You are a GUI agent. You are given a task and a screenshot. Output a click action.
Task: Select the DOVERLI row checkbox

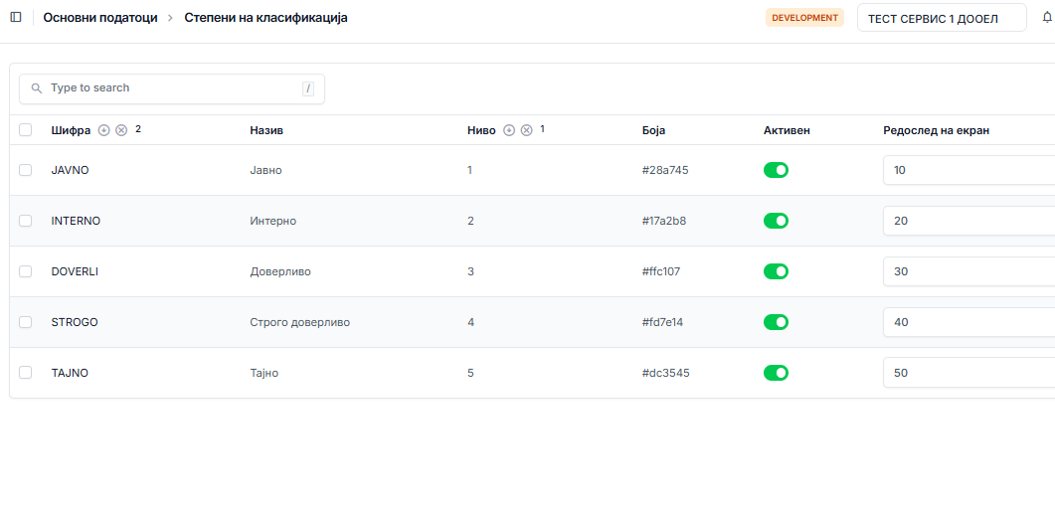pyautogui.click(x=26, y=271)
